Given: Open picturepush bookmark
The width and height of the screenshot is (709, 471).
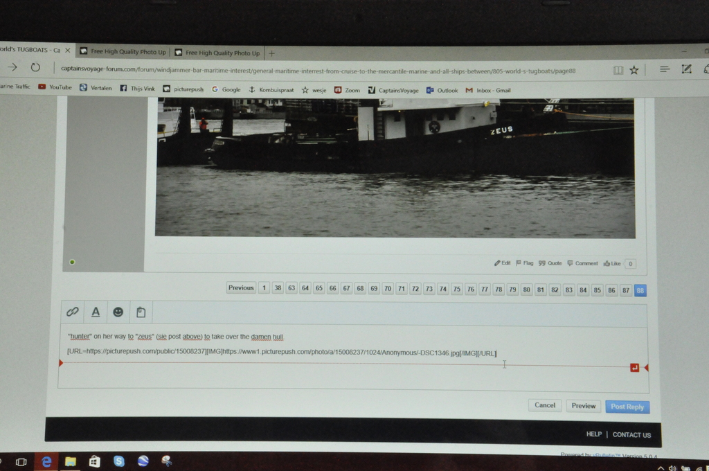Looking at the screenshot, I should click(183, 89).
